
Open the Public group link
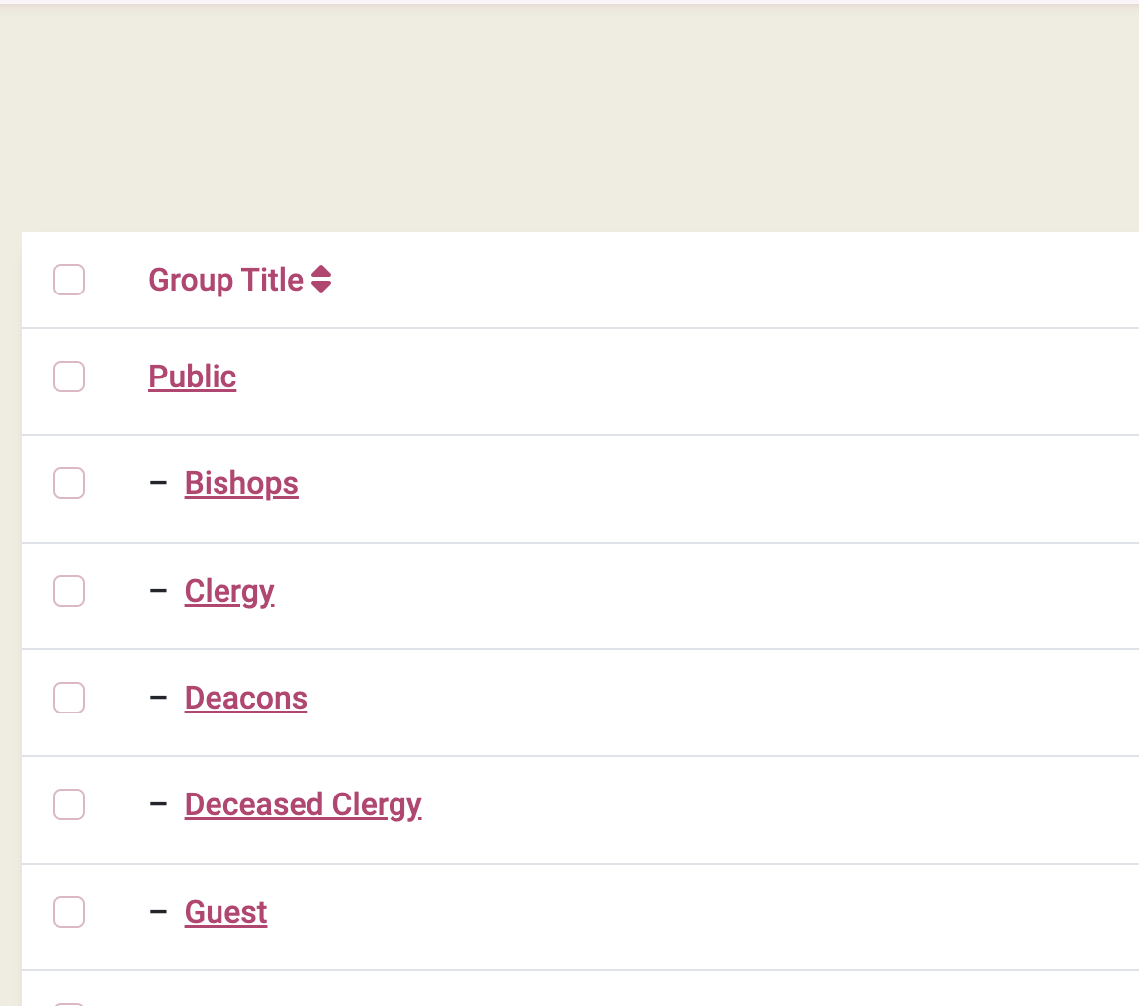click(x=193, y=377)
